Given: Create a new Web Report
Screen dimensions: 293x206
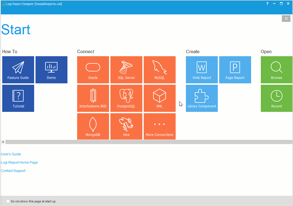Looking at the screenshot, I should 202,69.
